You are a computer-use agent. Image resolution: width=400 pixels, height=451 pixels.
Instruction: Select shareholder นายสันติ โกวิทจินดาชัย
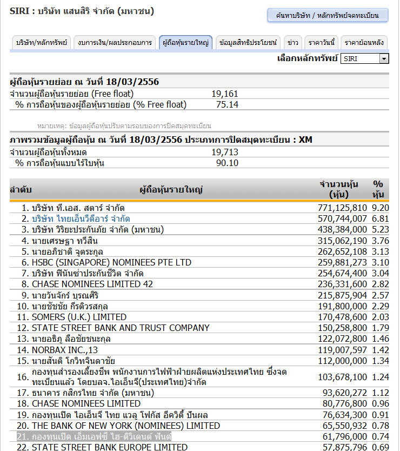tap(74, 361)
